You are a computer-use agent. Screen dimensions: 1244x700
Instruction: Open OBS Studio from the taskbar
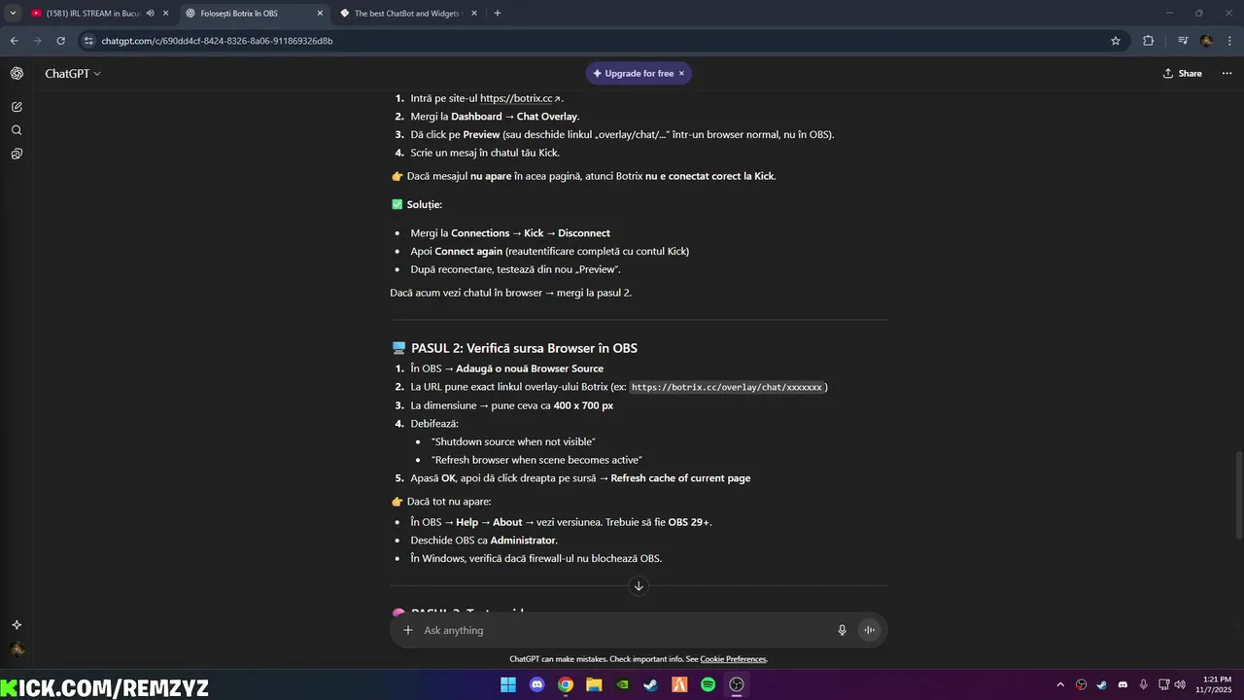(737, 684)
